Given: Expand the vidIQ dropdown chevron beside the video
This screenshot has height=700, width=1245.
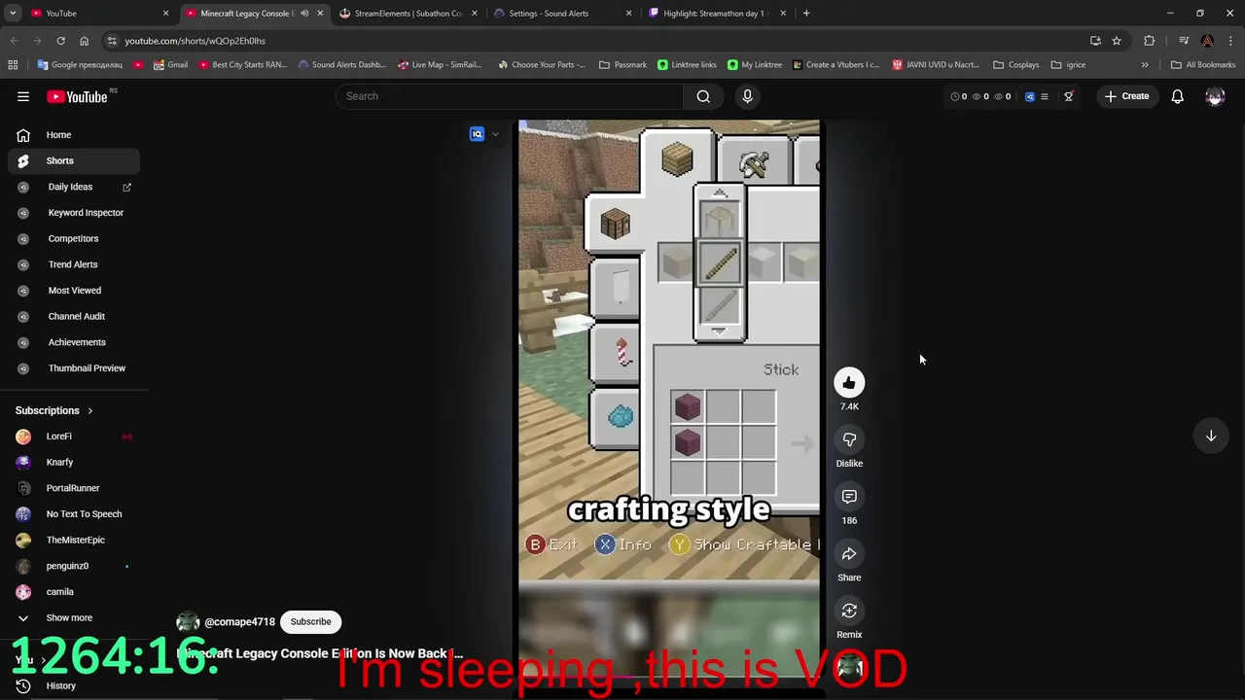Looking at the screenshot, I should [495, 134].
